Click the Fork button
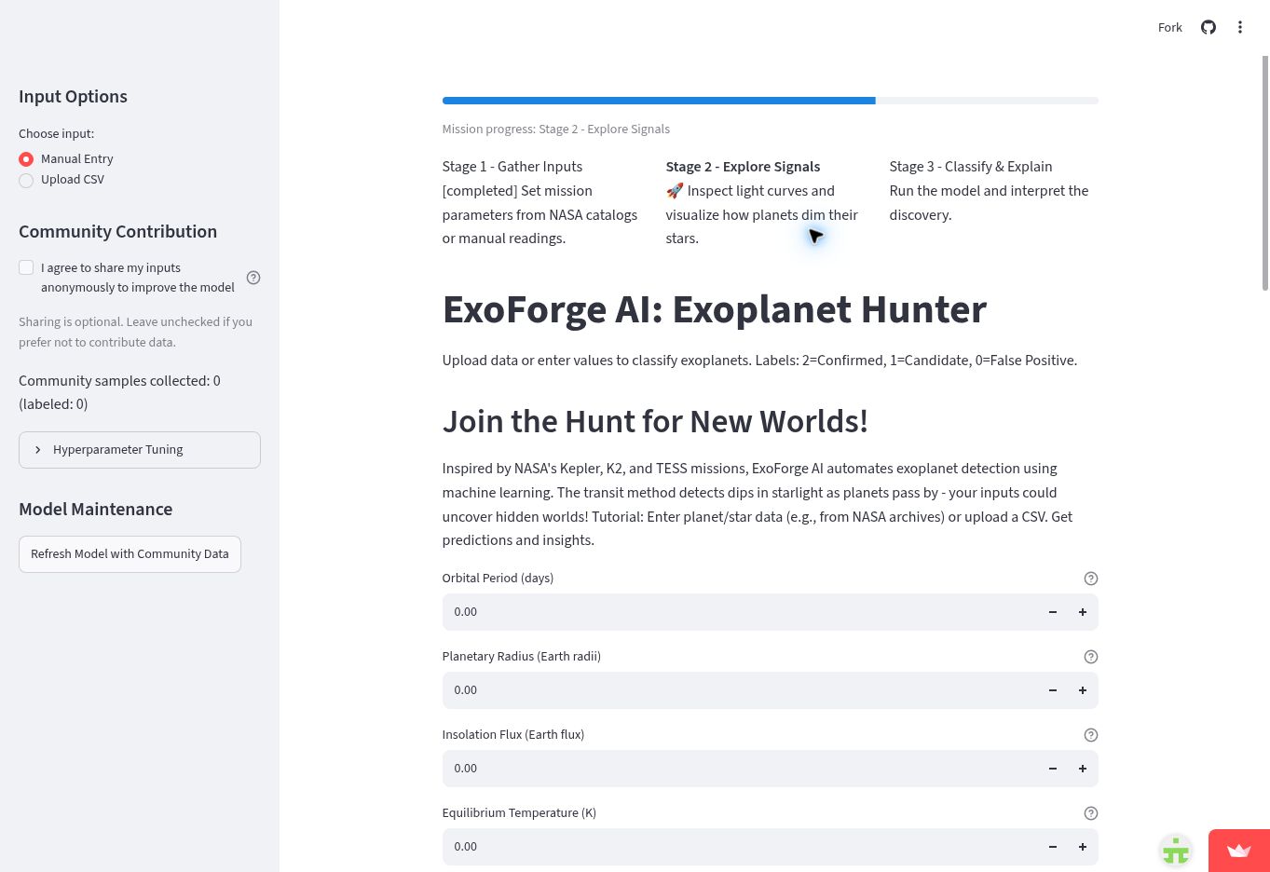The height and width of the screenshot is (872, 1270). coord(1169,28)
